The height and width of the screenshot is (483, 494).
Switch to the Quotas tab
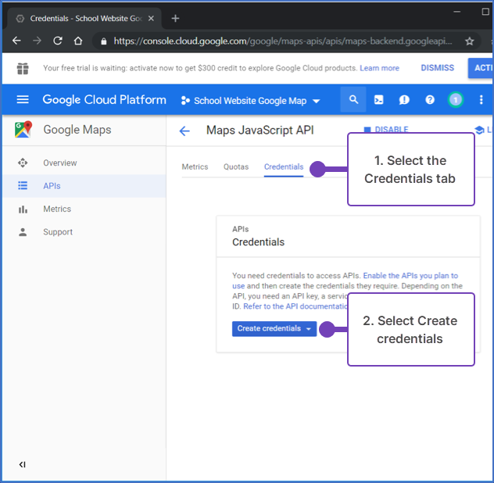point(236,166)
